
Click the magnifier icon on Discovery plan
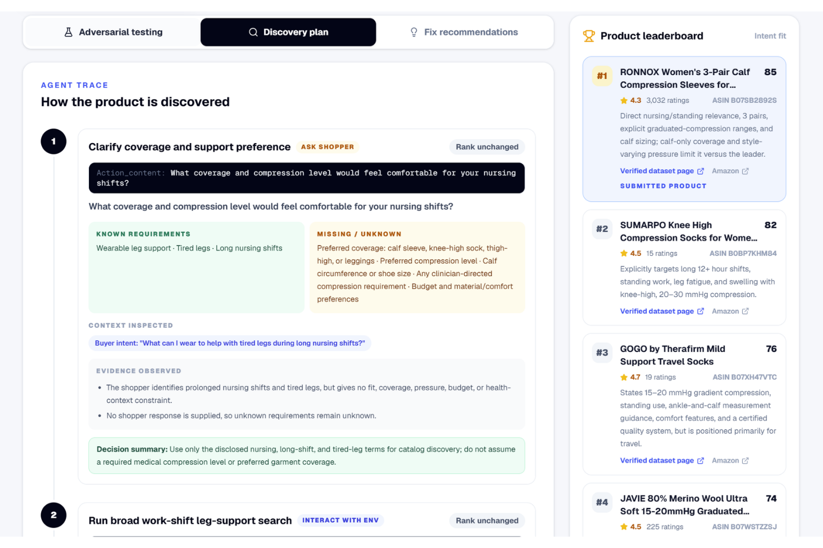click(x=253, y=32)
